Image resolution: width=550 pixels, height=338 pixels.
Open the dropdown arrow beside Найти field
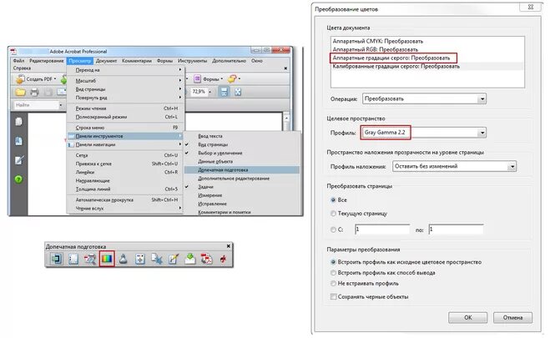[61, 105]
